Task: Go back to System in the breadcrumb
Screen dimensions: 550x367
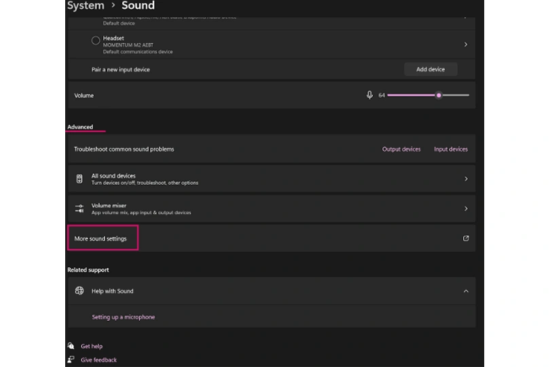Action: pos(86,6)
